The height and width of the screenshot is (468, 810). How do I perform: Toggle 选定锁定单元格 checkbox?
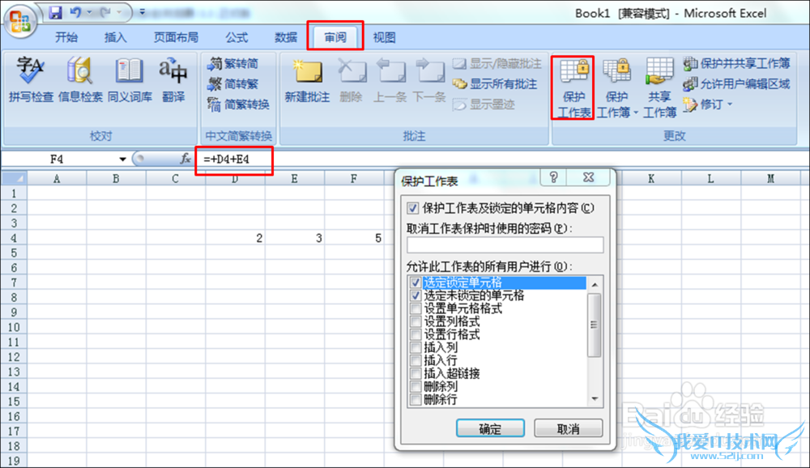coord(416,283)
